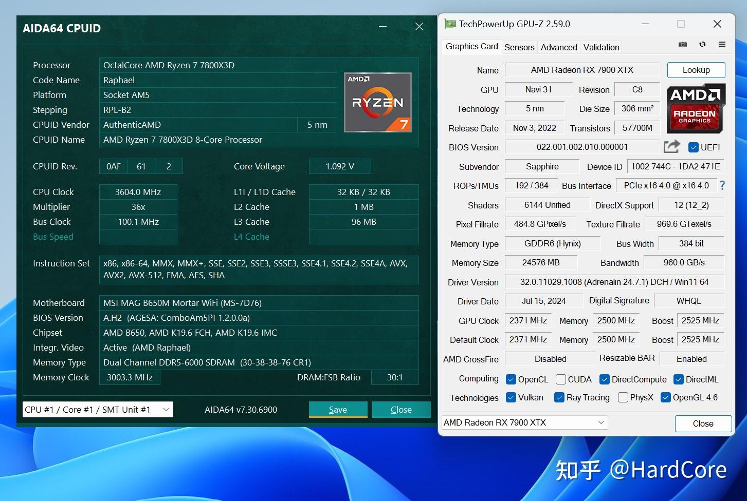Click the Pixel Fillrate 484.8 GPixel/s field
The image size is (747, 501).
[540, 224]
